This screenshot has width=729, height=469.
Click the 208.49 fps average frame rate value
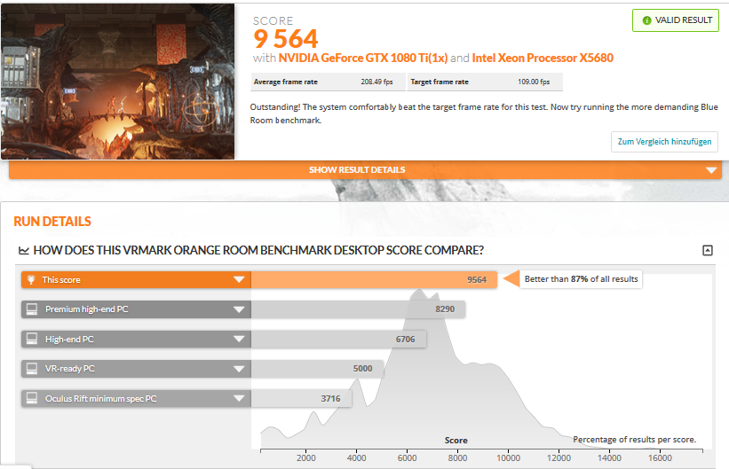coord(377,82)
